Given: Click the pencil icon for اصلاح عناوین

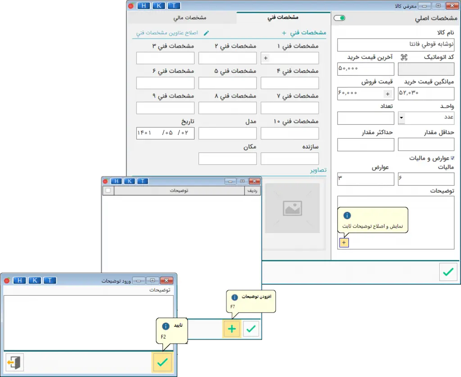Looking at the screenshot, I should click(207, 33).
